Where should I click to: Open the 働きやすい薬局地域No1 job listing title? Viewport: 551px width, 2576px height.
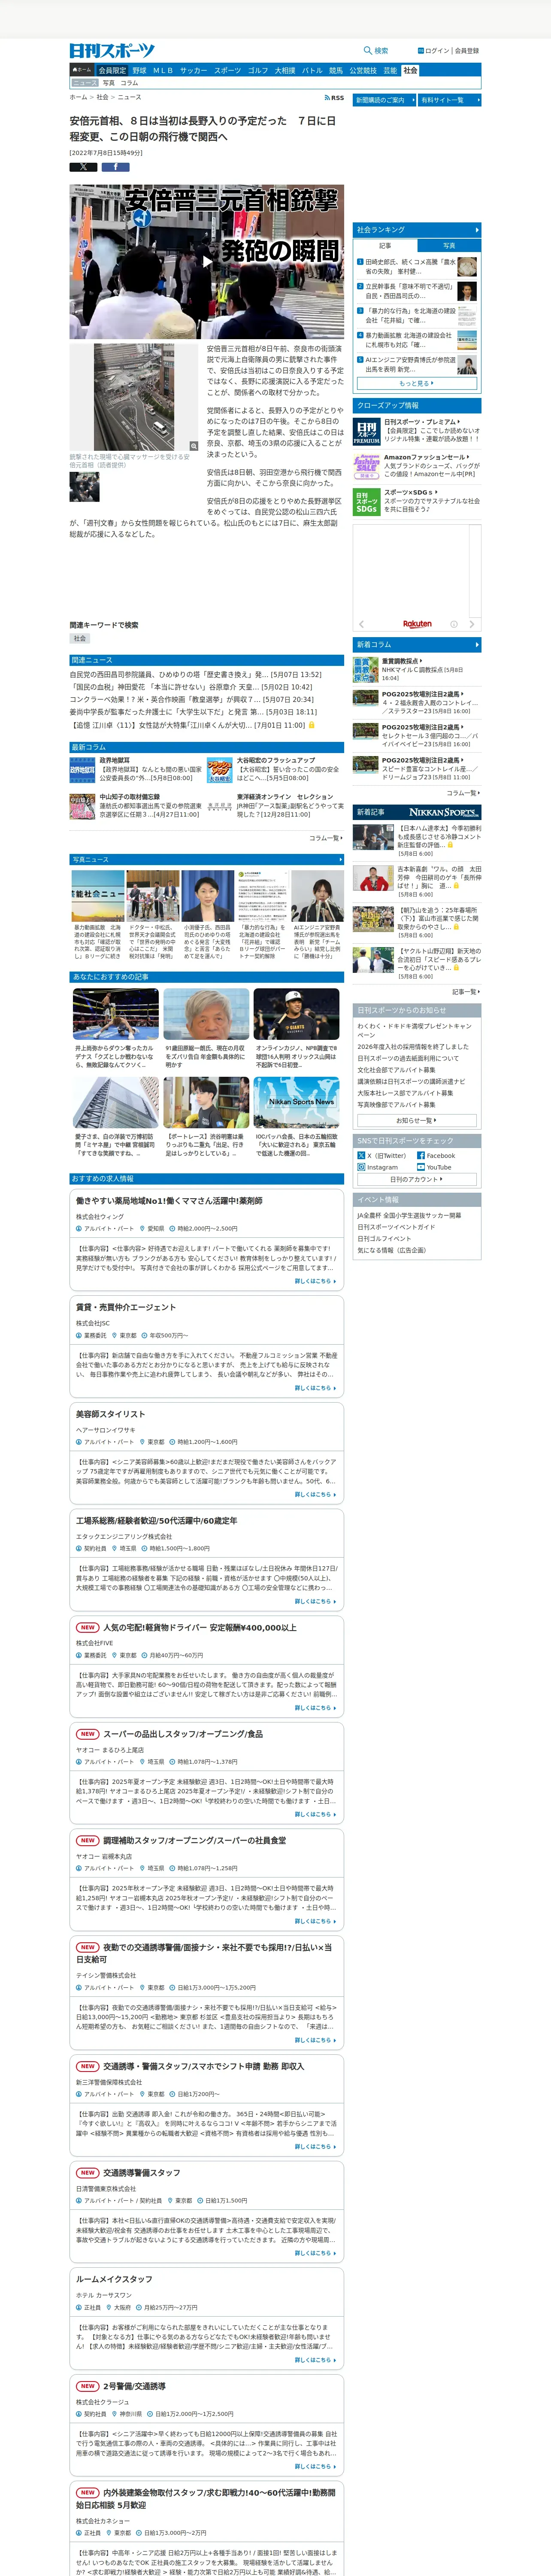click(169, 1201)
